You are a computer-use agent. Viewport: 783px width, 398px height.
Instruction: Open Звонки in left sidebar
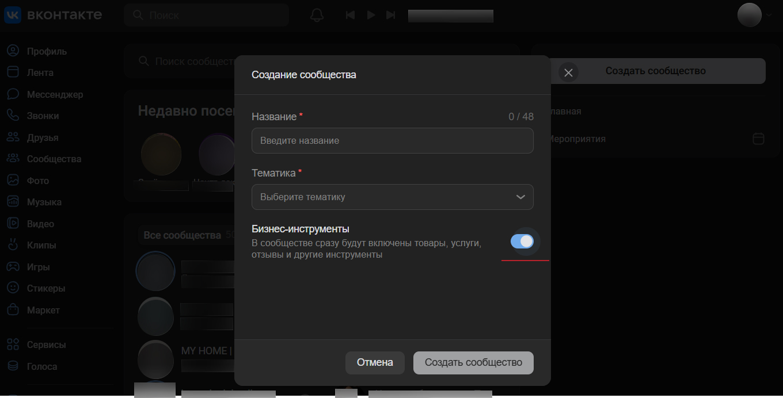coord(43,116)
